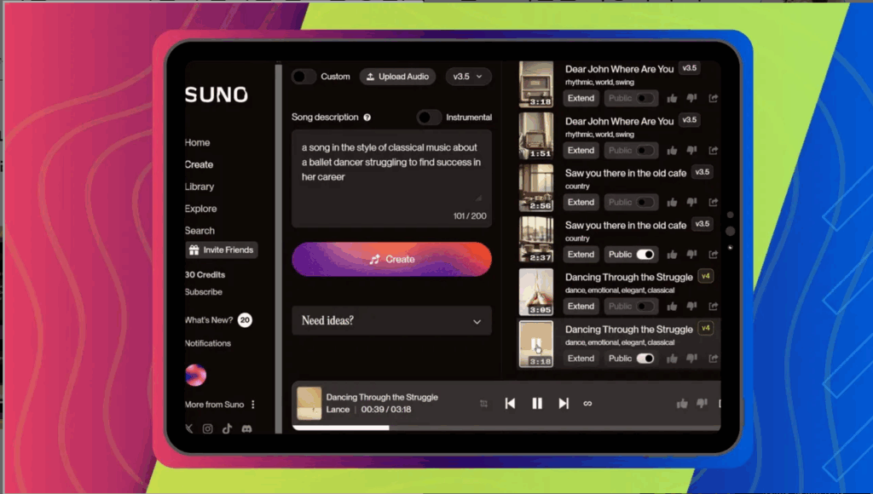Open the Discord icon link
Viewport: 873px width, 494px height.
click(x=246, y=429)
